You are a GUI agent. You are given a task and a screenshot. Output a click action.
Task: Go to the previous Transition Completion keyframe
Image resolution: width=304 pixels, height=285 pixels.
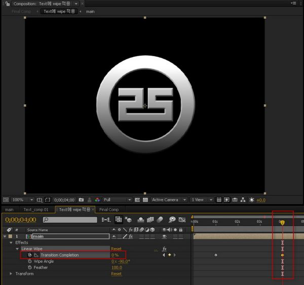164,255
